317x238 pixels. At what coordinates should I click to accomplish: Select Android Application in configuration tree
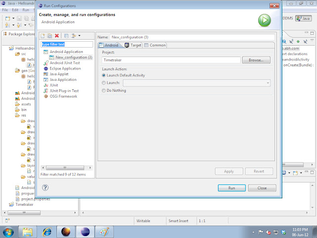point(66,52)
